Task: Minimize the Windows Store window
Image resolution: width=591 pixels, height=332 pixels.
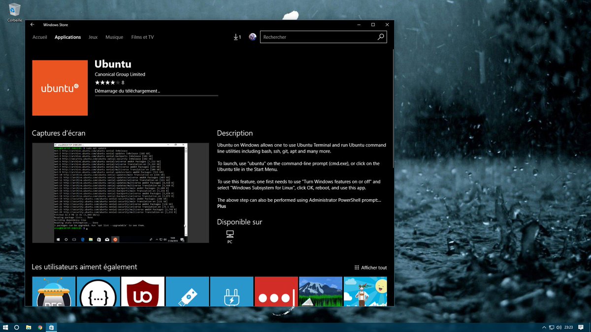Action: [x=359, y=25]
